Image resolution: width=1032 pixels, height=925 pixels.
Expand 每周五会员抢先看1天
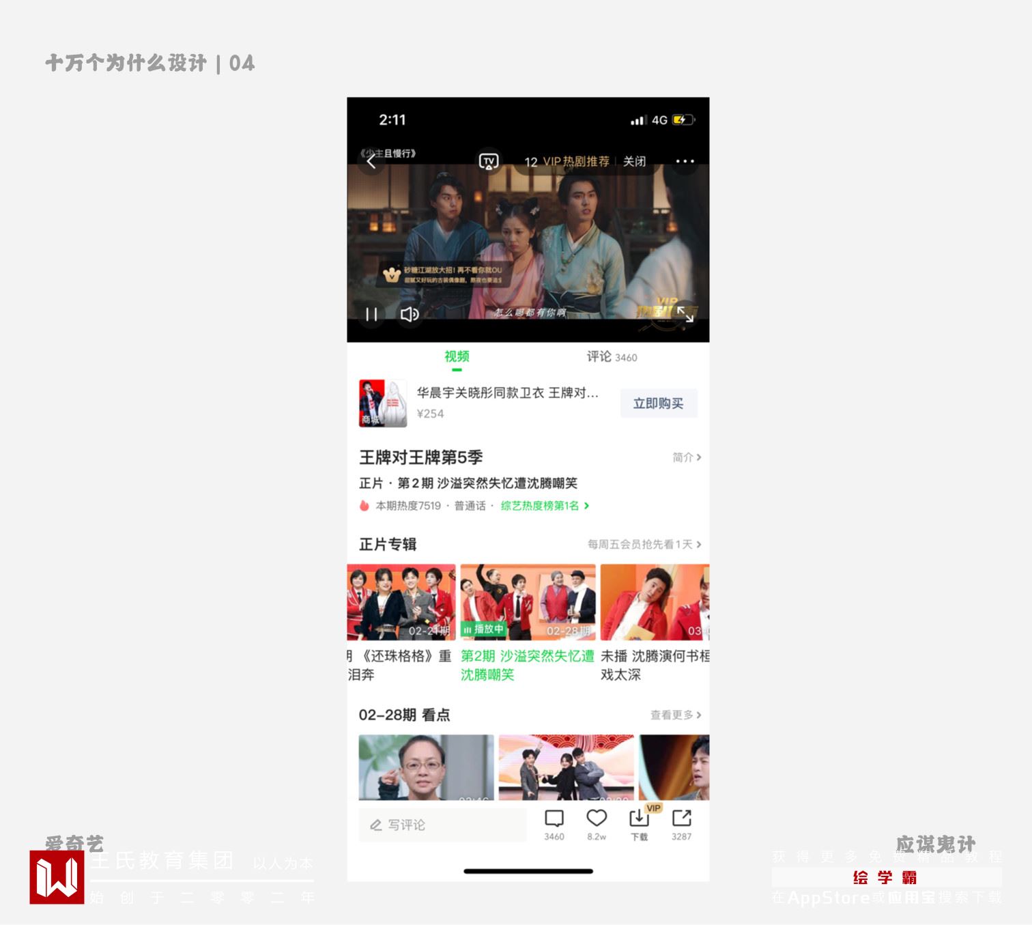pos(644,544)
